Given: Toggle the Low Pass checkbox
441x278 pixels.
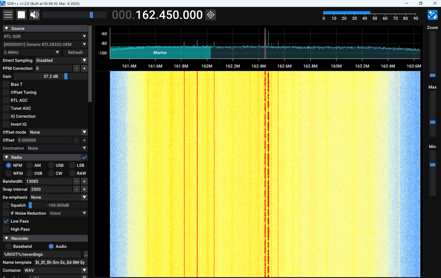Looking at the screenshot, I should click(6, 221).
